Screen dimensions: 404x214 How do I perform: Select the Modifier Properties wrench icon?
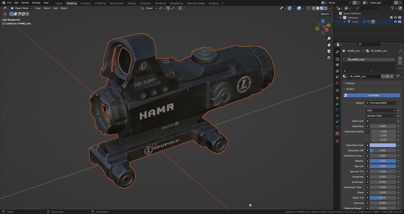[x=337, y=104]
